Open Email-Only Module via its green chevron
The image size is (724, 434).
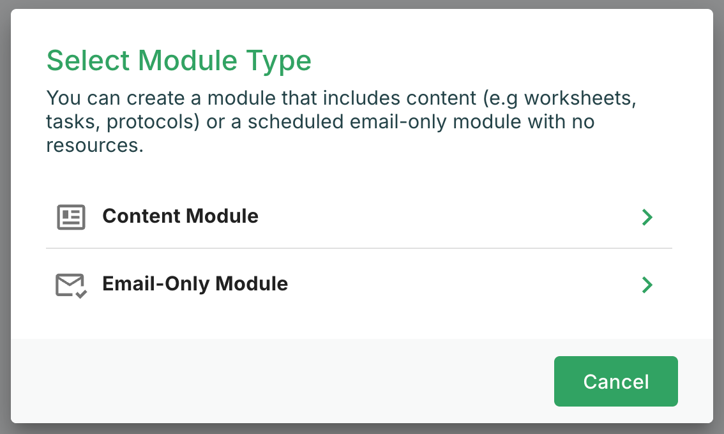click(647, 285)
